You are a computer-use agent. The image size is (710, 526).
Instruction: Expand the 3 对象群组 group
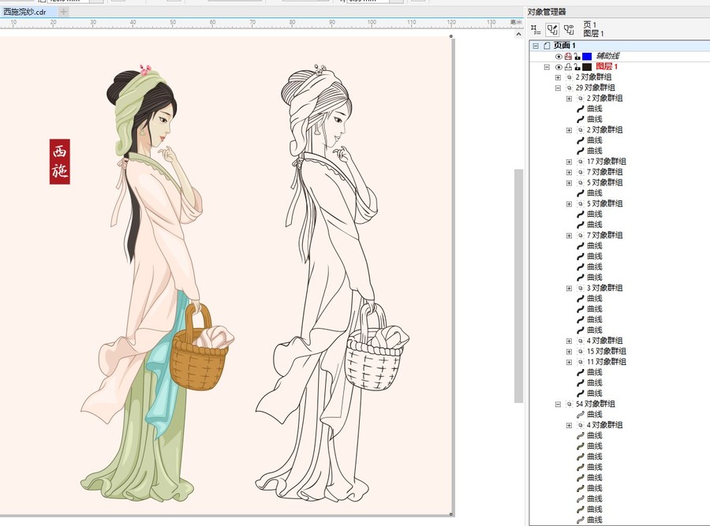point(569,289)
